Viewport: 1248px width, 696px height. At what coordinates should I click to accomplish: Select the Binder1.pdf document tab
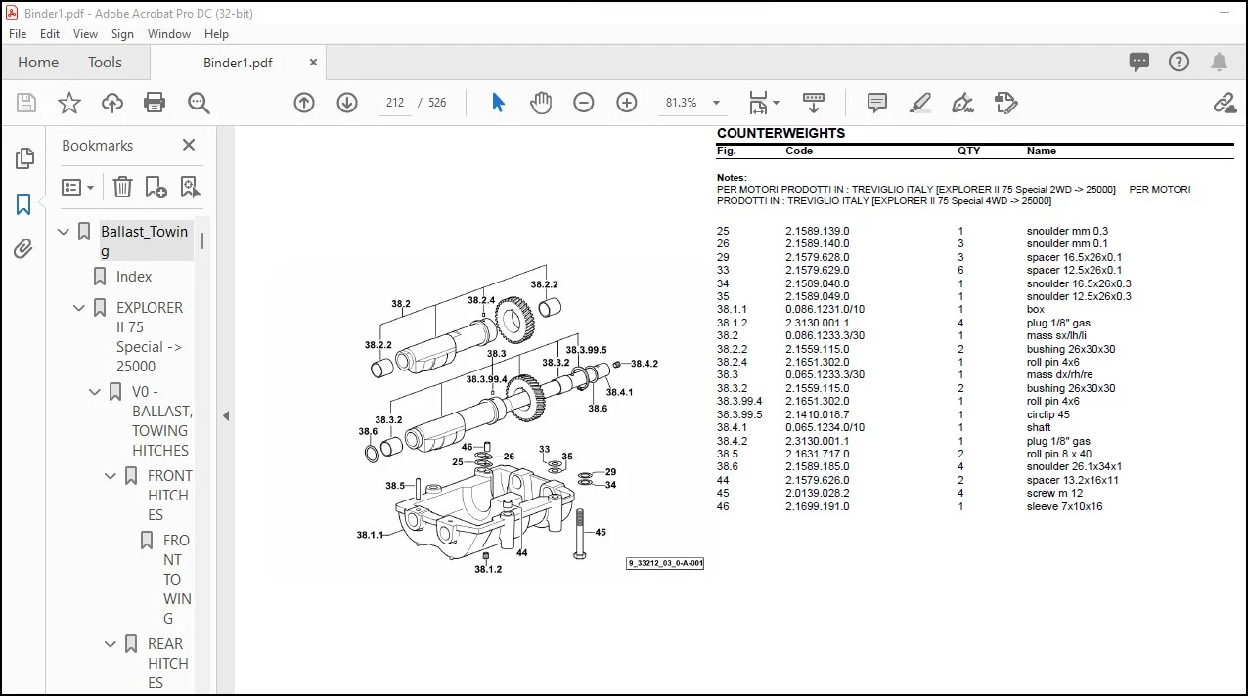[238, 63]
